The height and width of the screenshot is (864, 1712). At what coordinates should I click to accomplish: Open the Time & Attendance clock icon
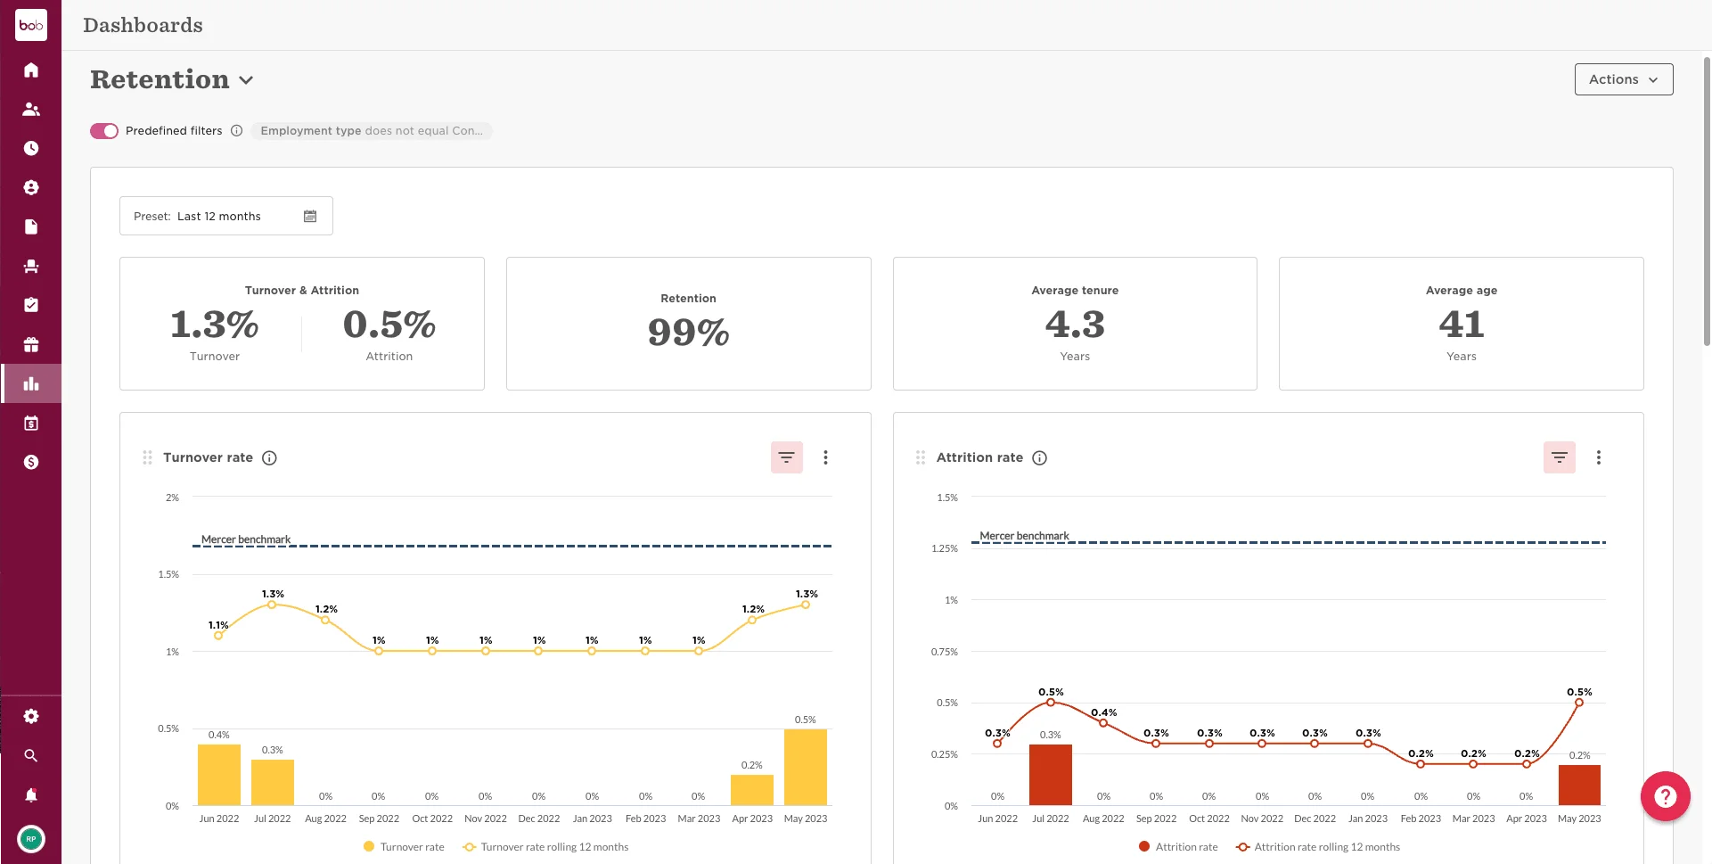31,148
